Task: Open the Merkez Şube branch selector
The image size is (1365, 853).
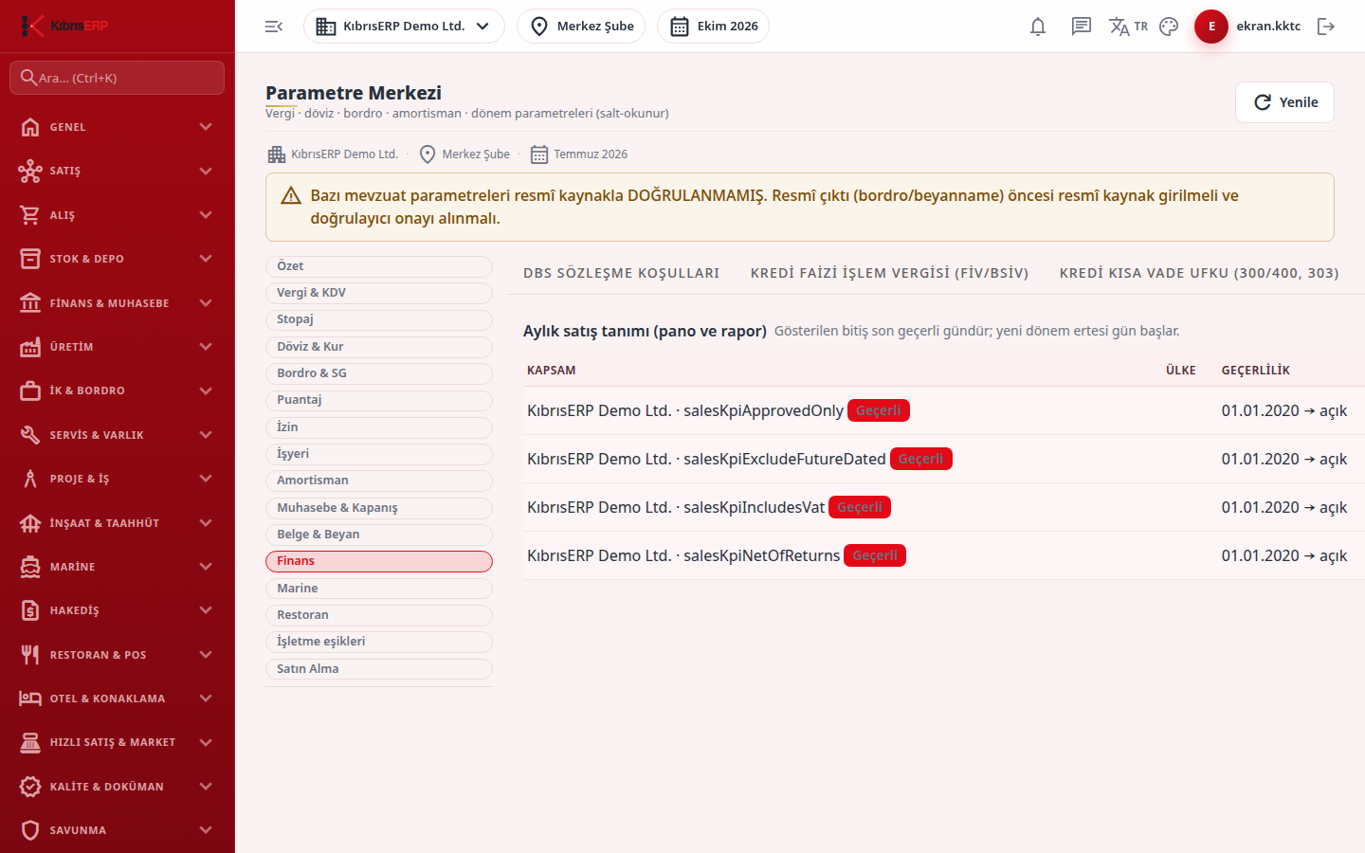Action: click(581, 27)
